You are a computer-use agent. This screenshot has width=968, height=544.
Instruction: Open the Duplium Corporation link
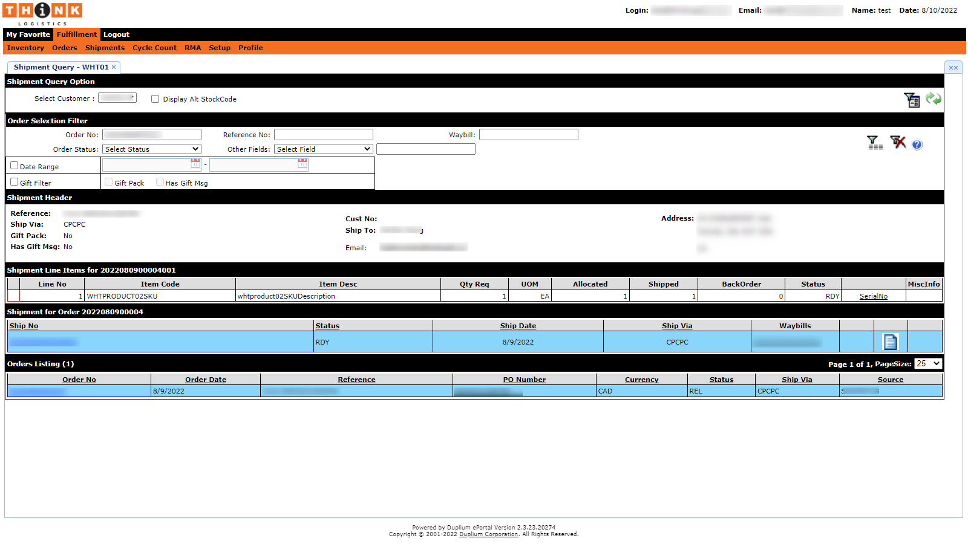point(489,534)
